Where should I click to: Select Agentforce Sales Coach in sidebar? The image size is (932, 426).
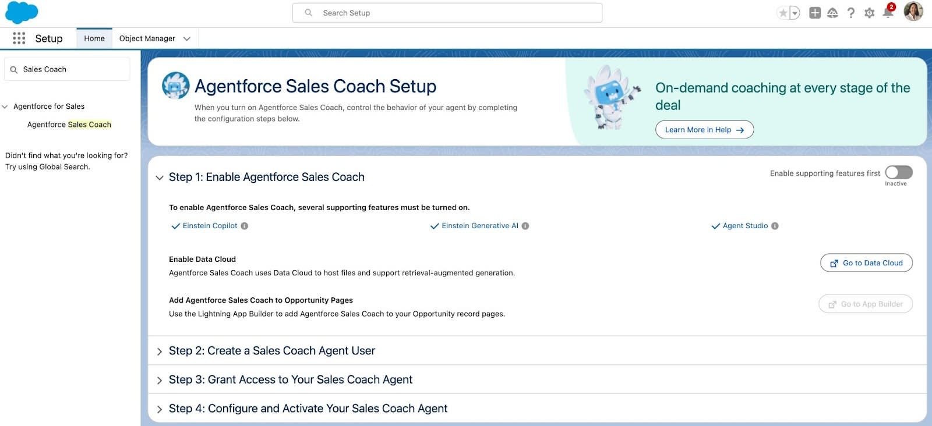pyautogui.click(x=69, y=125)
